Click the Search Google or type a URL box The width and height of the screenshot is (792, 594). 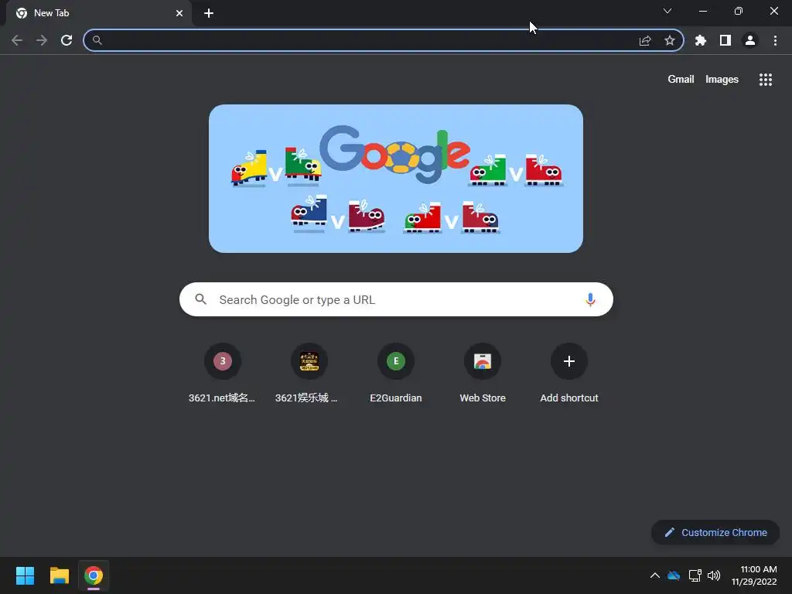pyautogui.click(x=397, y=299)
